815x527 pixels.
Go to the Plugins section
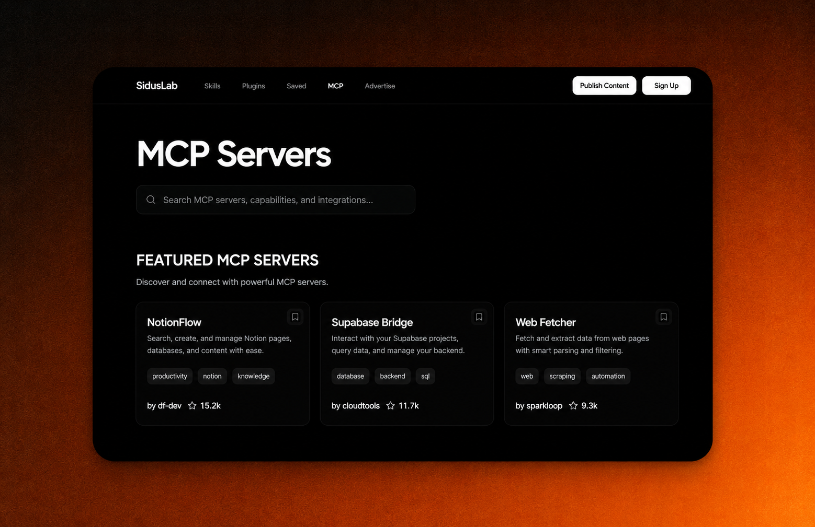point(254,86)
